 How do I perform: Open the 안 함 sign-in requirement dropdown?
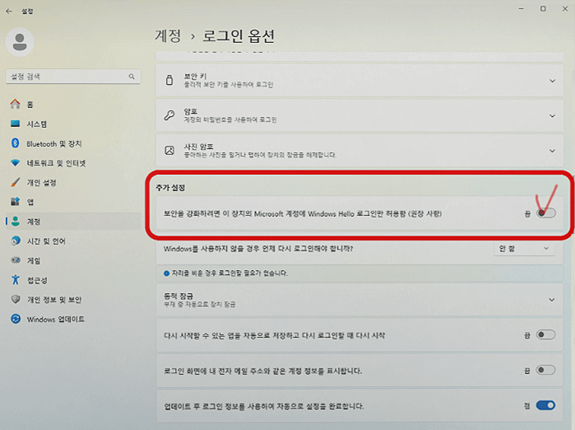(x=524, y=249)
